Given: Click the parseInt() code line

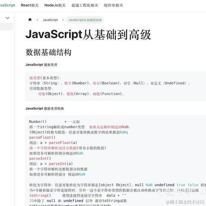Looking at the screenshot, I should click(40, 158).
